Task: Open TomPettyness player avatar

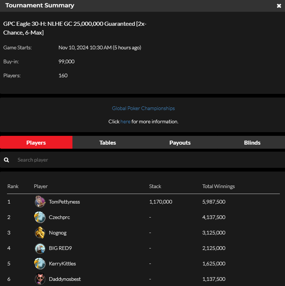Action: 40,202
